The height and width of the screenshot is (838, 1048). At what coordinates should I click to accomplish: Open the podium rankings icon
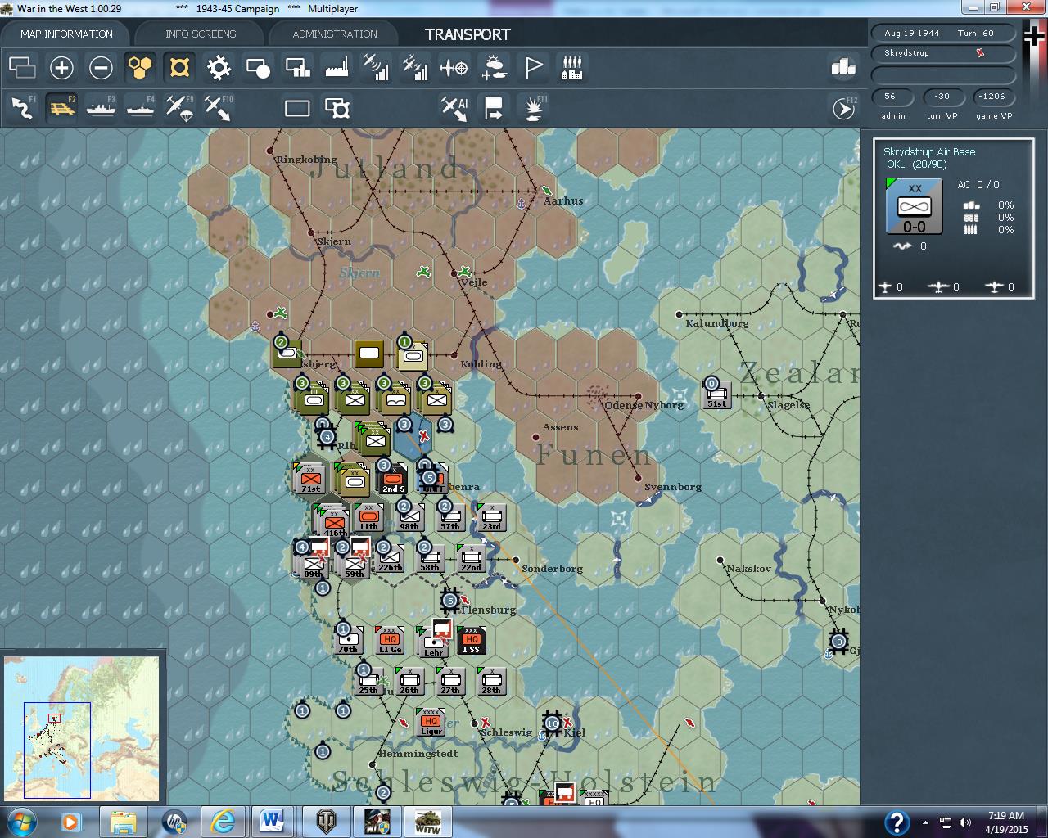(843, 67)
